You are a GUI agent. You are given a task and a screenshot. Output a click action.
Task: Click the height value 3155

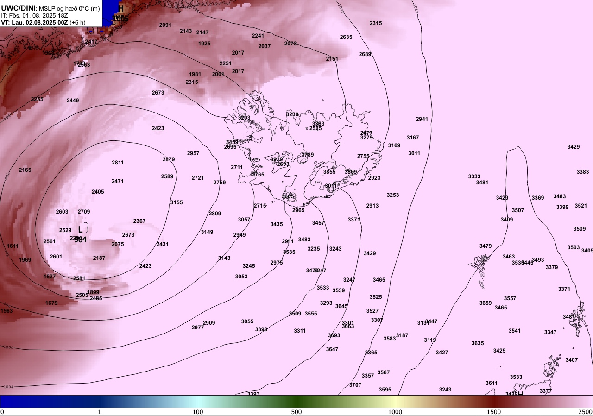[x=177, y=202]
